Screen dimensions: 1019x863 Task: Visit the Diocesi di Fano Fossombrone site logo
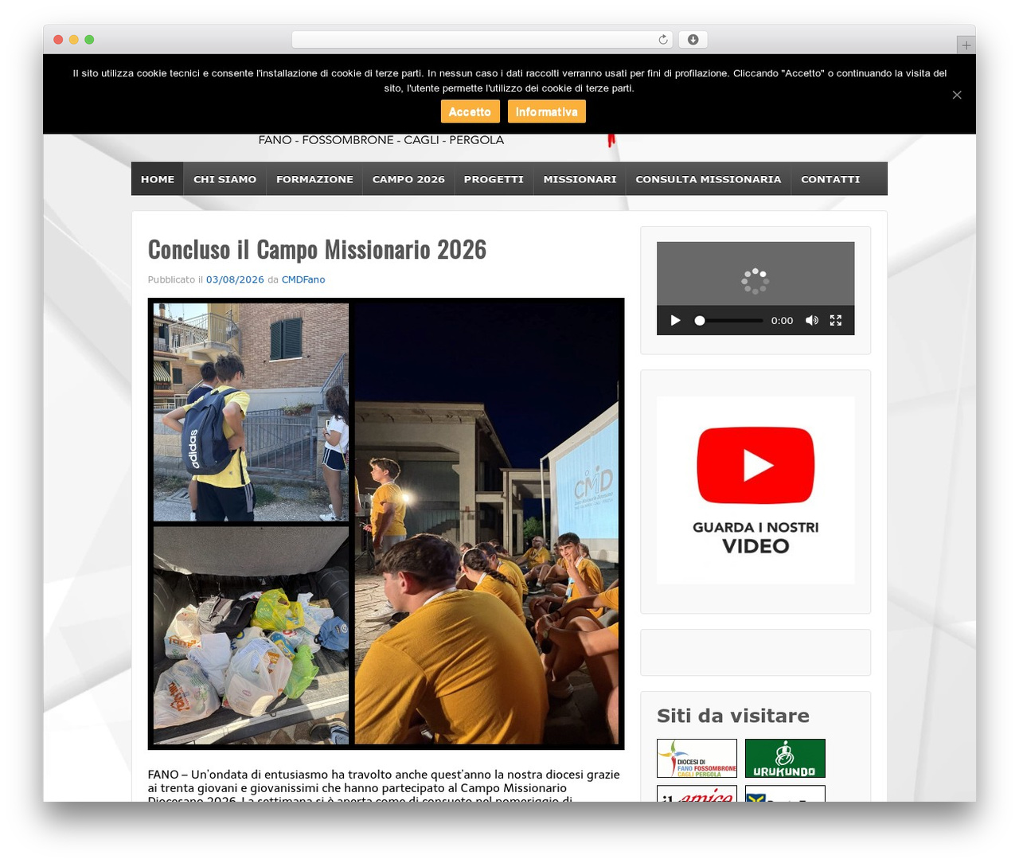(697, 758)
